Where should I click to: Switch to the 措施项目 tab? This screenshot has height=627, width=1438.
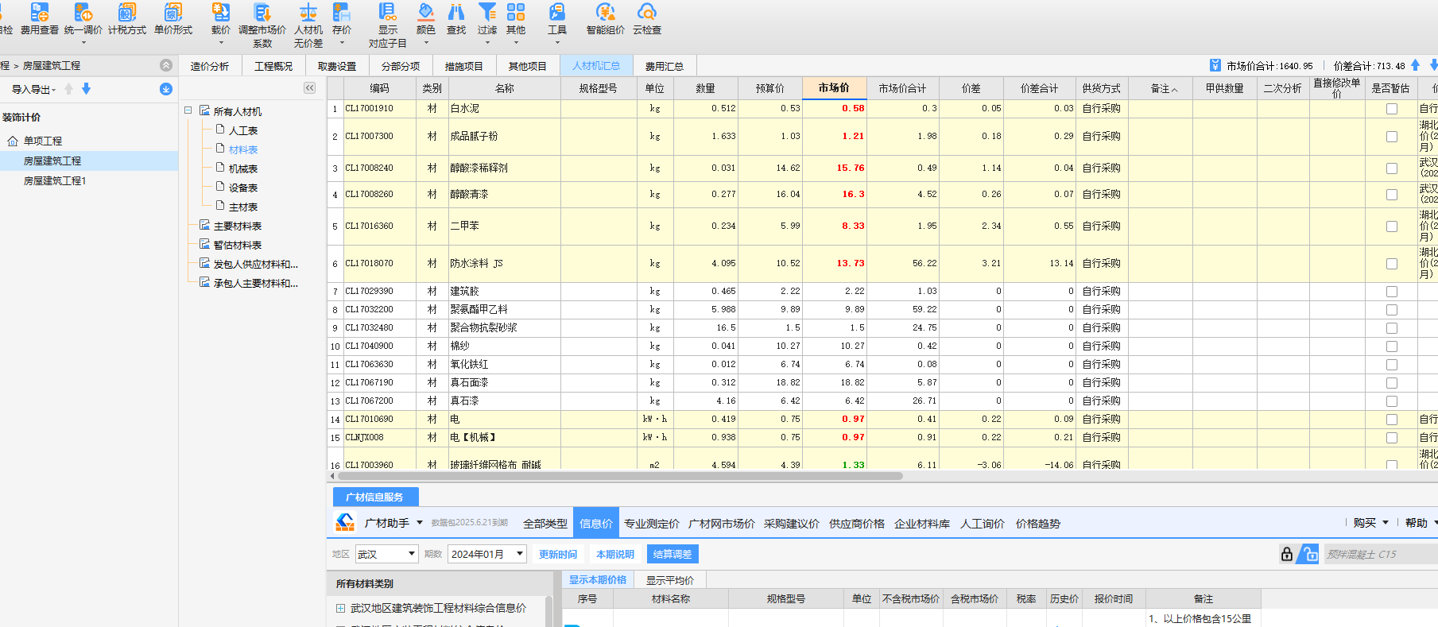coord(464,66)
